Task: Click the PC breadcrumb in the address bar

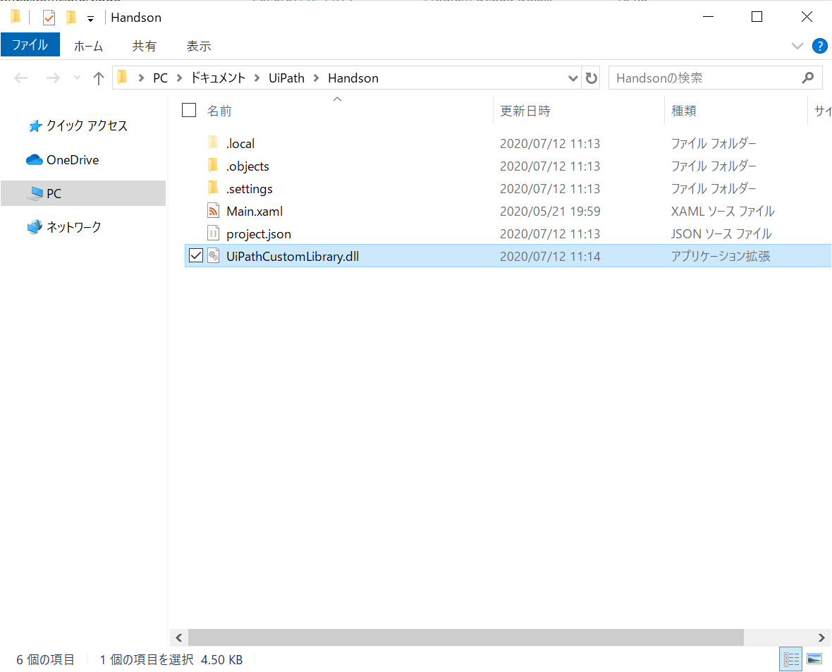Action: [x=160, y=78]
